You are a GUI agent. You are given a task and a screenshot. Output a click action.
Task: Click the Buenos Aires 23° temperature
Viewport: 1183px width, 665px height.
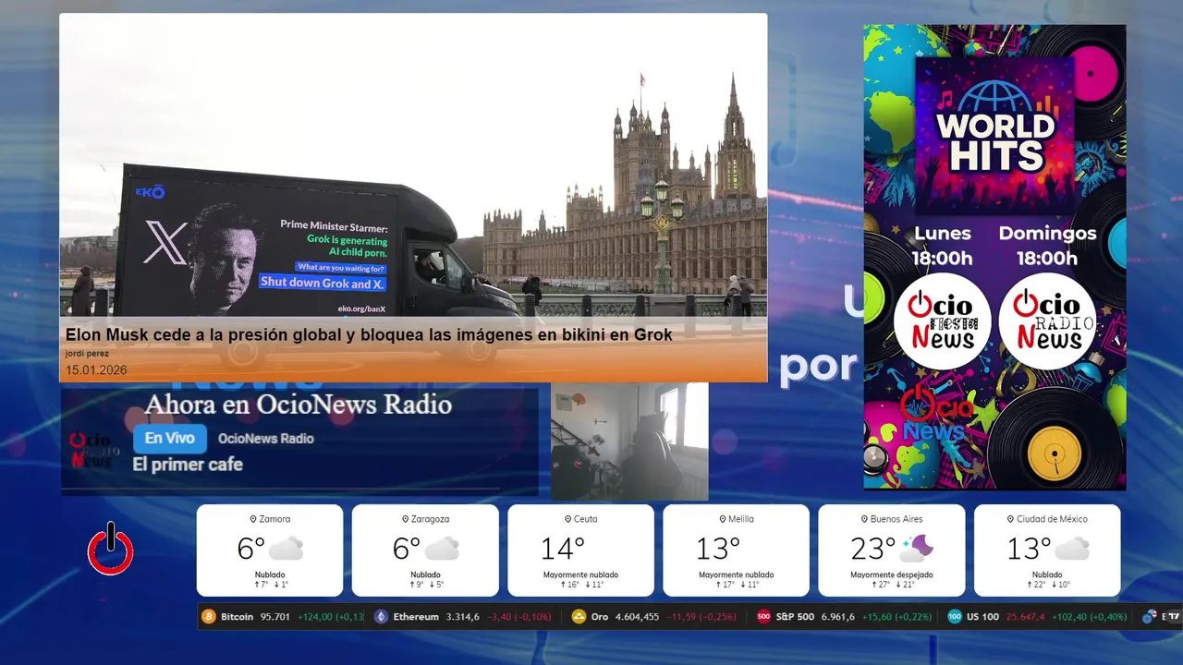(873, 549)
